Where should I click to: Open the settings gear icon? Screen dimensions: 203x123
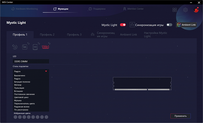[185, 10]
